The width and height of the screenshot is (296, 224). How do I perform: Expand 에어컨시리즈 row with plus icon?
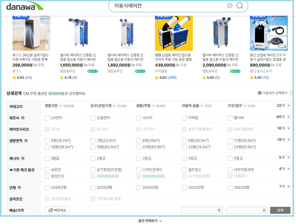[288, 128]
